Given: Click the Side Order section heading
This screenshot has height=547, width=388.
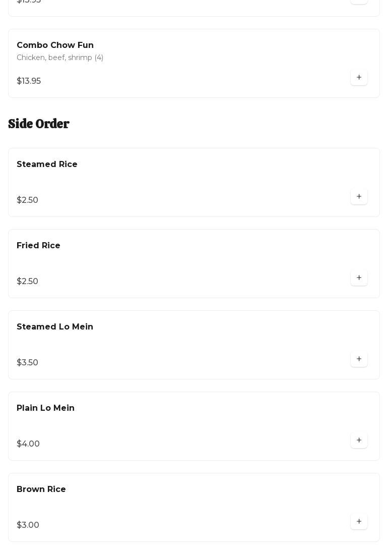Looking at the screenshot, I should click(39, 124).
